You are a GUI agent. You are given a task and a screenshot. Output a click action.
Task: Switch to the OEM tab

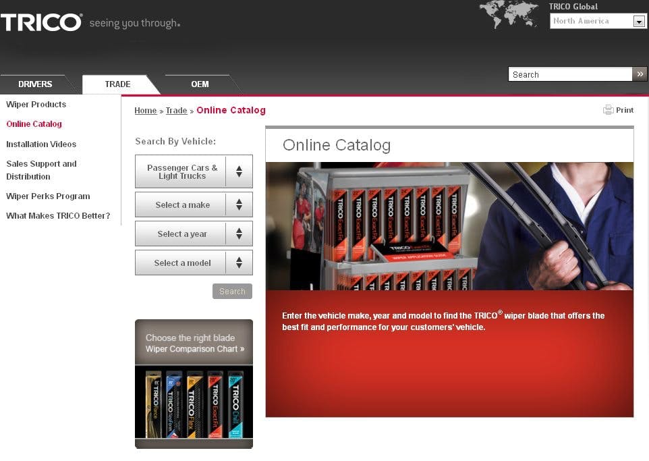[200, 84]
